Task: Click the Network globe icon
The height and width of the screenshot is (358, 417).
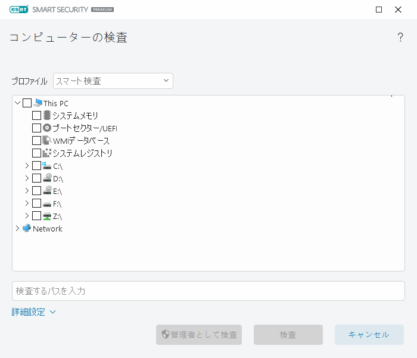Action: 26,229
